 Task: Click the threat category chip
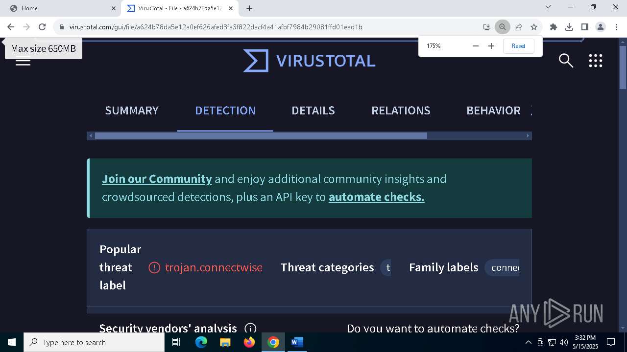386,267
